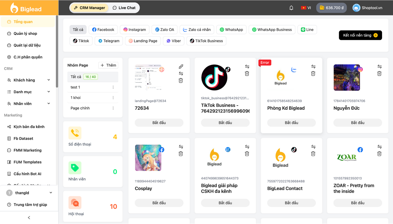Viewport: 393px width, 224px height.
Task: Open options for Page chính group
Action: coord(113,108)
